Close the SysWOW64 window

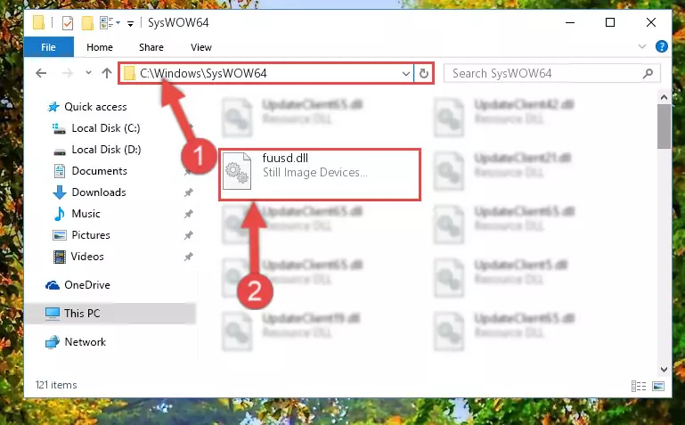click(x=651, y=22)
